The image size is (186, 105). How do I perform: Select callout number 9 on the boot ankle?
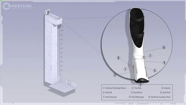144,57
